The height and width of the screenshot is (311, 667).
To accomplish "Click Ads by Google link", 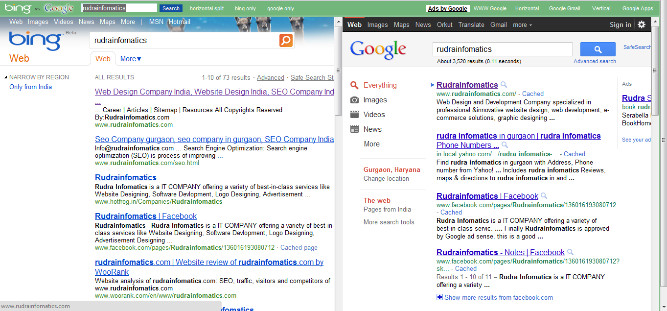I will [x=447, y=8].
